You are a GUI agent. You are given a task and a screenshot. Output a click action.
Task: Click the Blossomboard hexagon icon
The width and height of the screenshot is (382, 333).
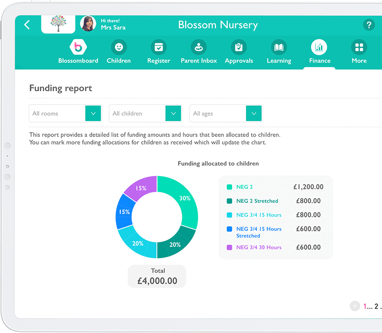(x=78, y=47)
